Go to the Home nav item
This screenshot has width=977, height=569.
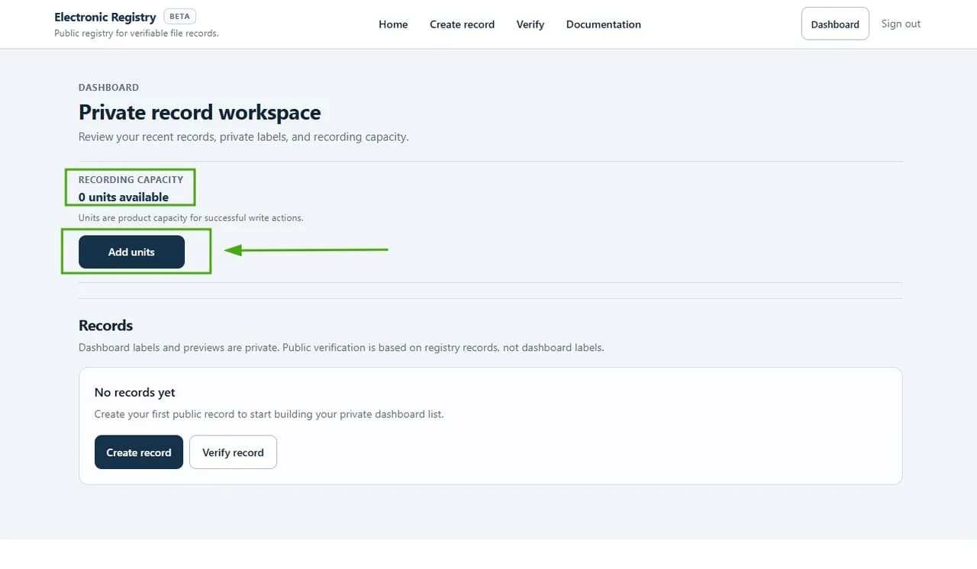pyautogui.click(x=393, y=24)
